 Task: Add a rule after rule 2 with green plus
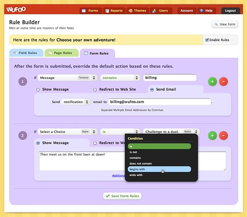coord(212,135)
